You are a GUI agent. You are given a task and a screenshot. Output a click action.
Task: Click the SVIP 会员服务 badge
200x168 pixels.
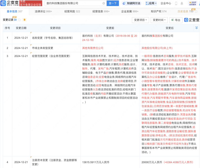(x=192, y=3)
